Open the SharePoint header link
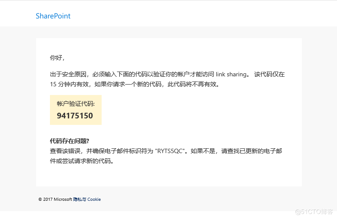The height and width of the screenshot is (219, 337). 53,16
